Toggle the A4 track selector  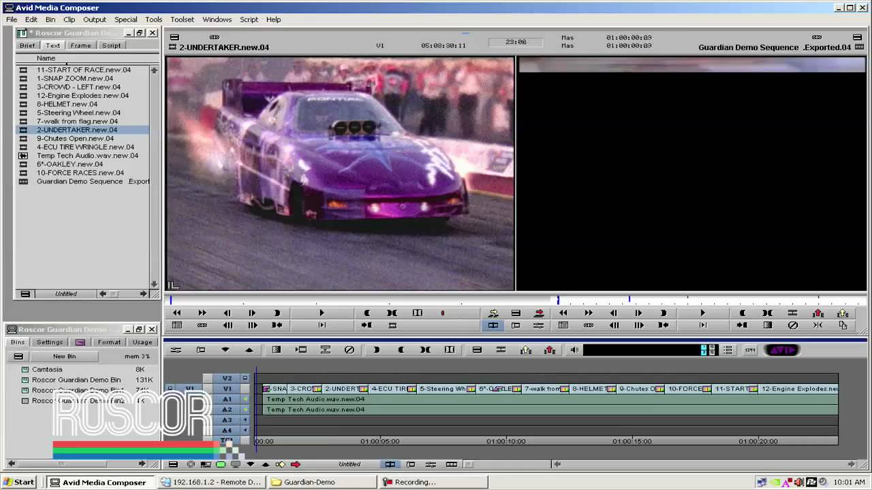(227, 430)
